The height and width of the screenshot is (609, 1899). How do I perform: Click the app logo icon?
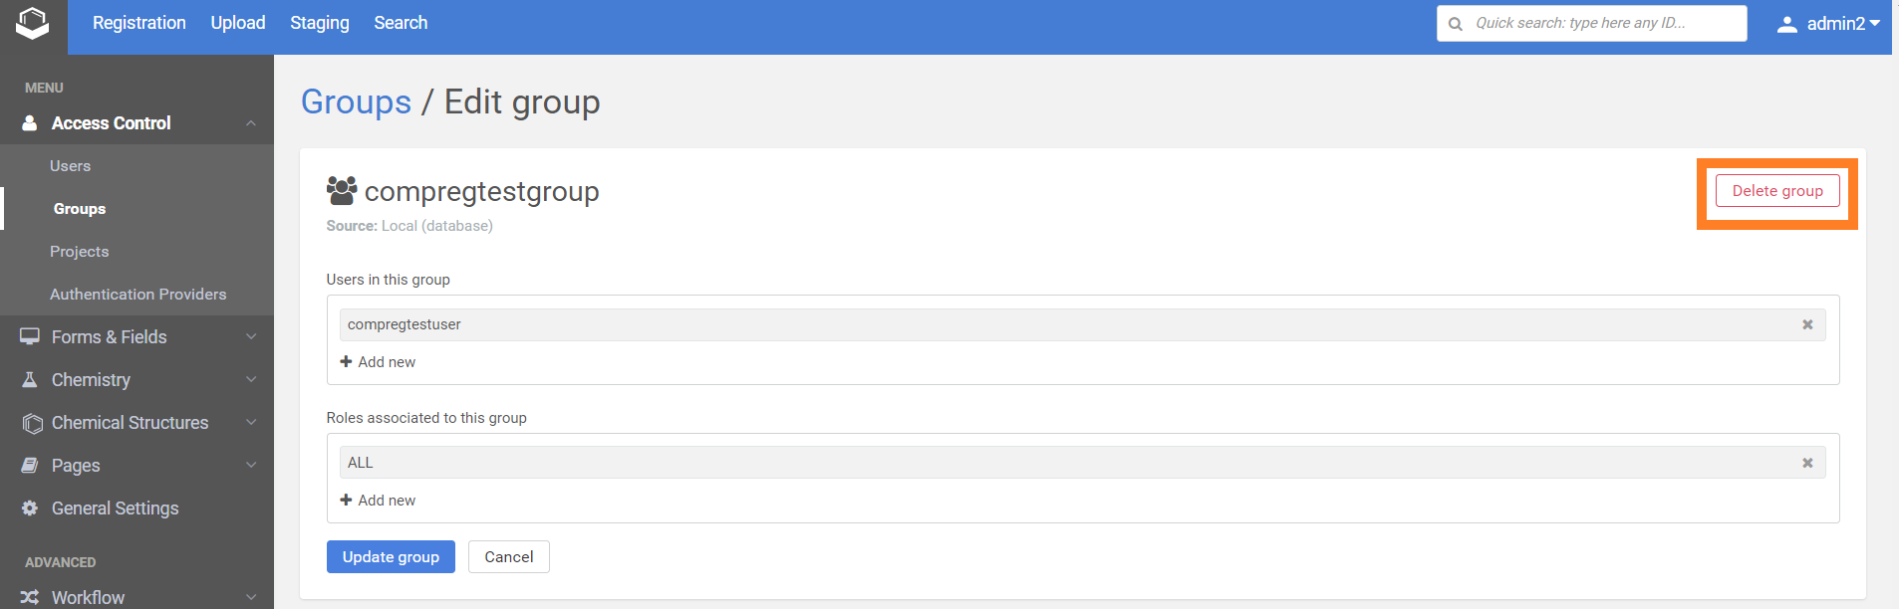[x=33, y=24]
